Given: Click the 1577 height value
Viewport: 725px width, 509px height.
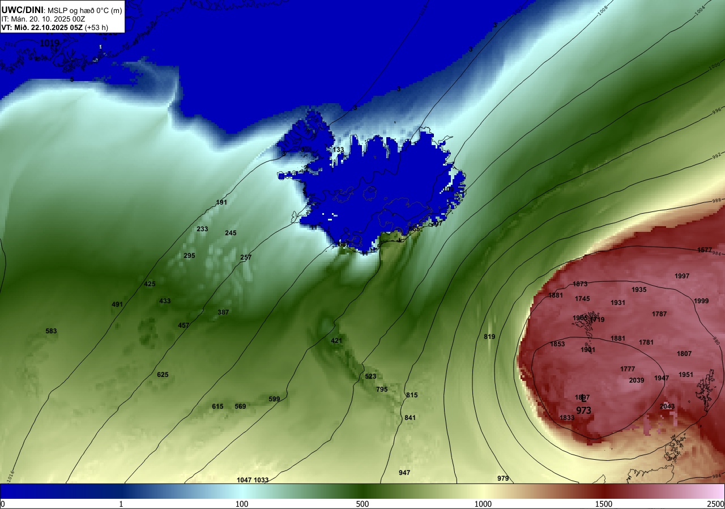Looking at the screenshot, I should point(705,250).
